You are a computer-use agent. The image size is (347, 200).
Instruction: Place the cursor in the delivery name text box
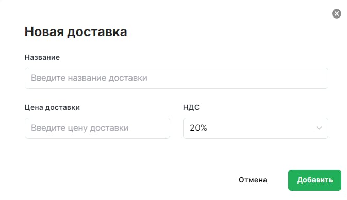[x=176, y=78]
